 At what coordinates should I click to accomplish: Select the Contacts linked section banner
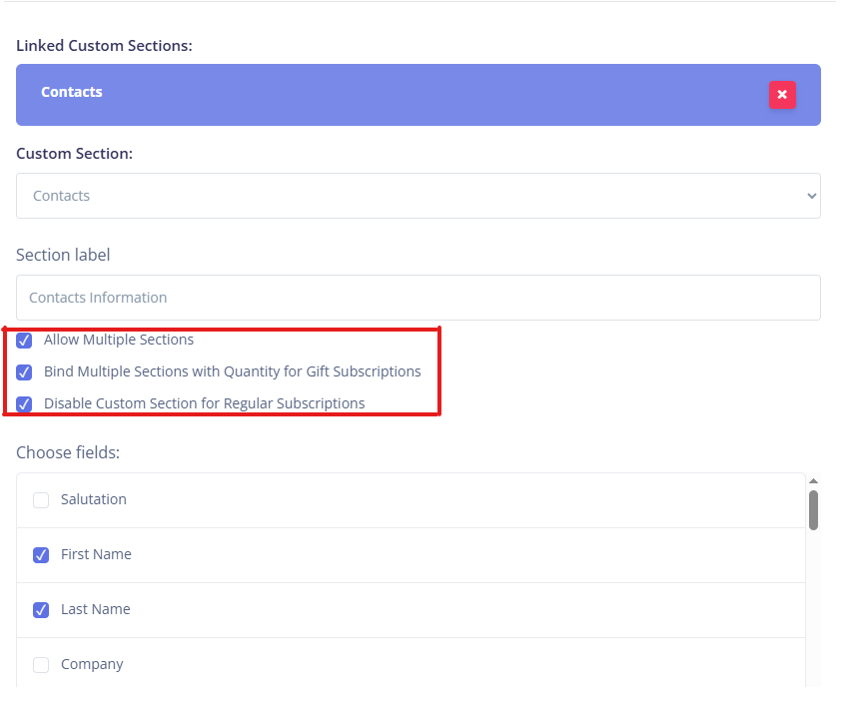[400, 95]
